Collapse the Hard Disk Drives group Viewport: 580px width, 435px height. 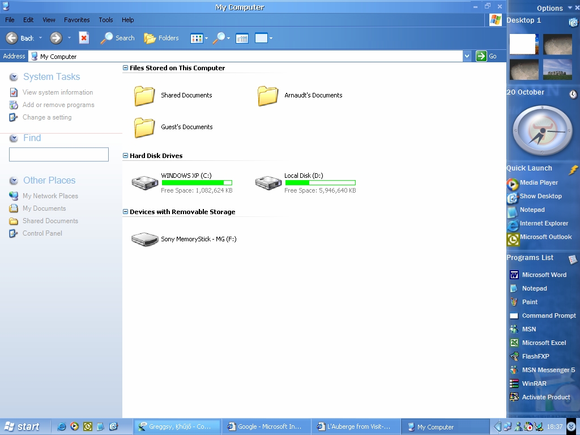pyautogui.click(x=126, y=156)
